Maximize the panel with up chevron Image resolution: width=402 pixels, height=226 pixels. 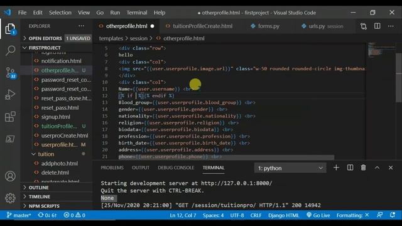coord(377,168)
